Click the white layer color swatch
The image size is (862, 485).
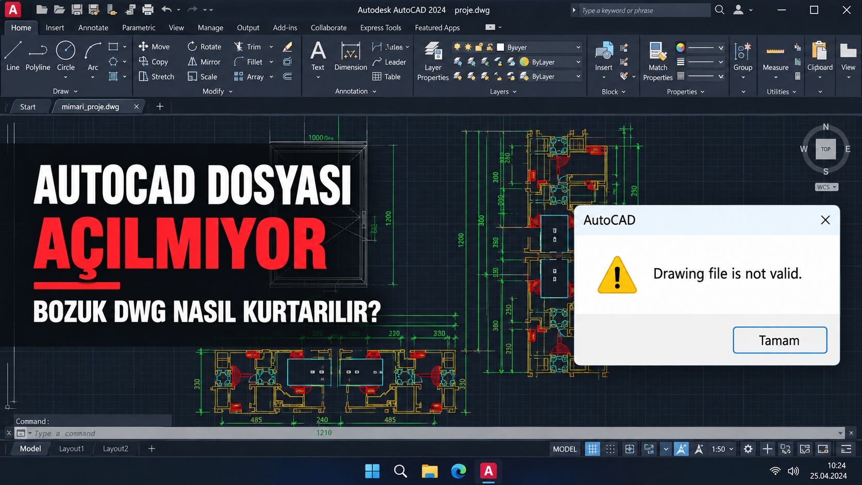tap(500, 47)
